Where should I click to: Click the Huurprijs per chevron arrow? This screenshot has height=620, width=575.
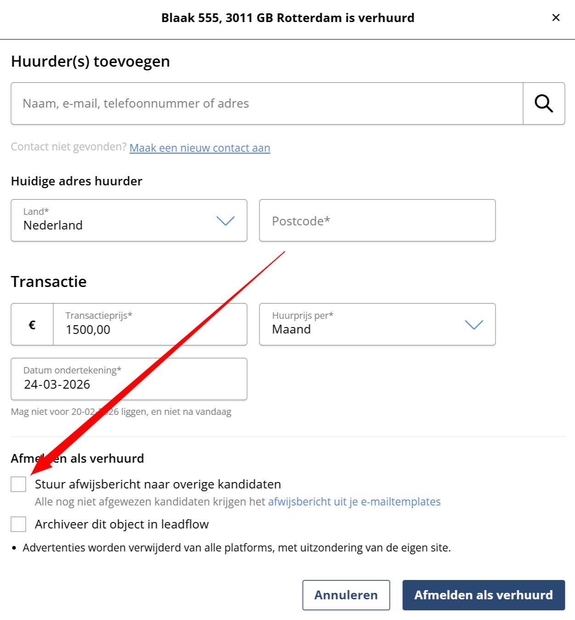474,325
